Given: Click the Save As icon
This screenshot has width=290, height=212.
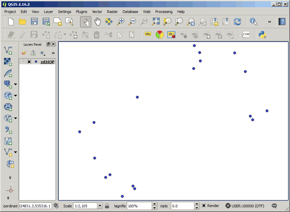Looking at the screenshot, I should pos(46,22).
